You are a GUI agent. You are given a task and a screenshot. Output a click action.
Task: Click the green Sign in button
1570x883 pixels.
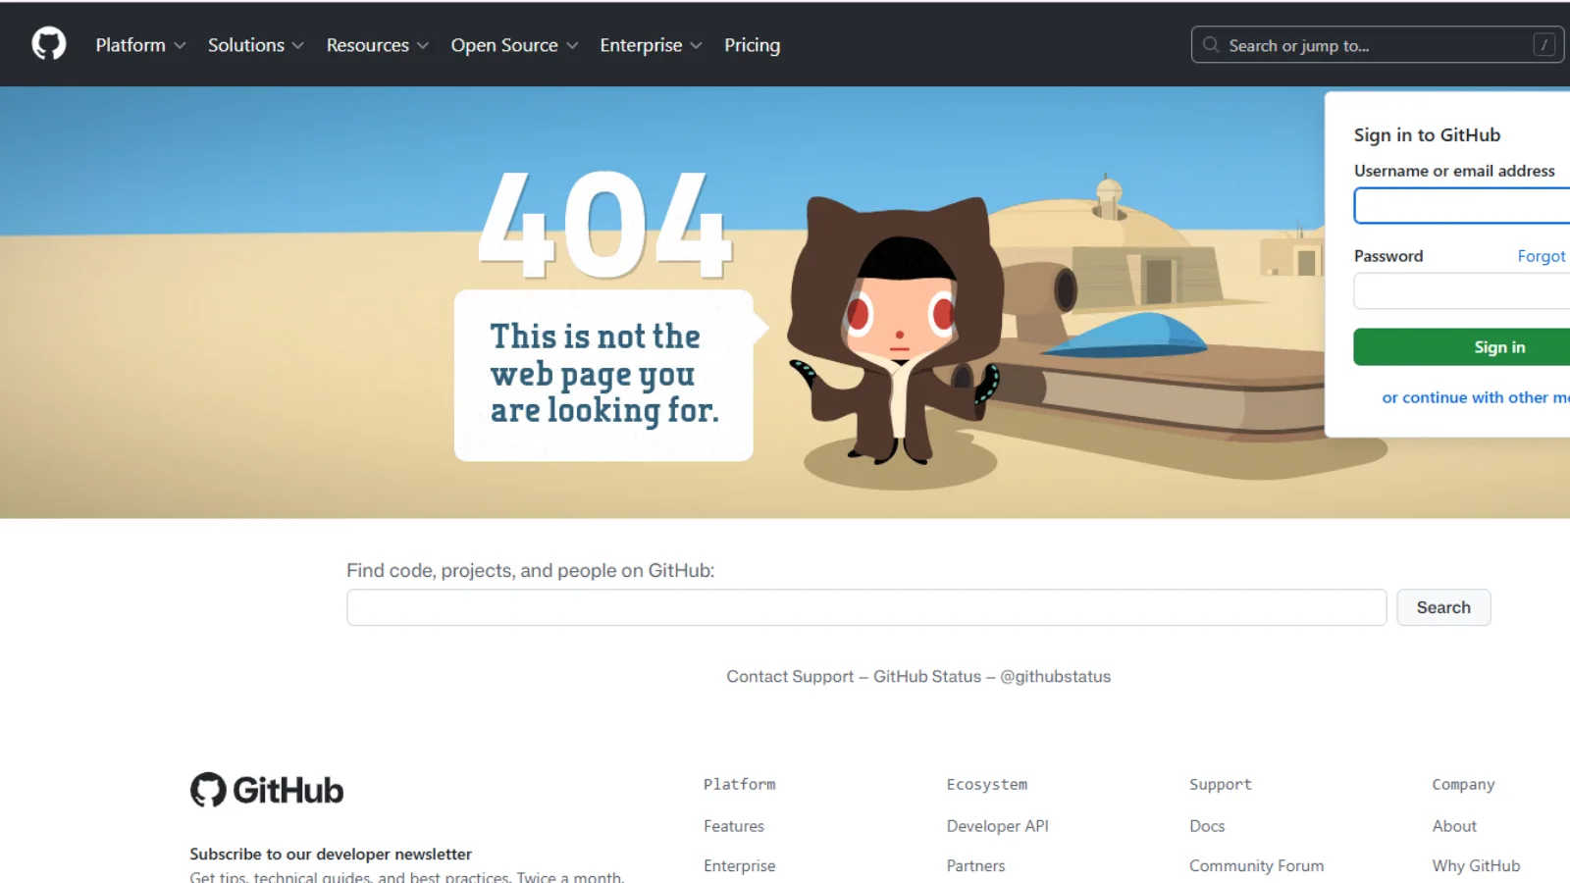pos(1498,347)
